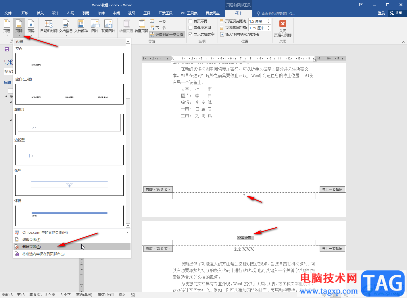Open the 文件 file tab

[x=8, y=13]
